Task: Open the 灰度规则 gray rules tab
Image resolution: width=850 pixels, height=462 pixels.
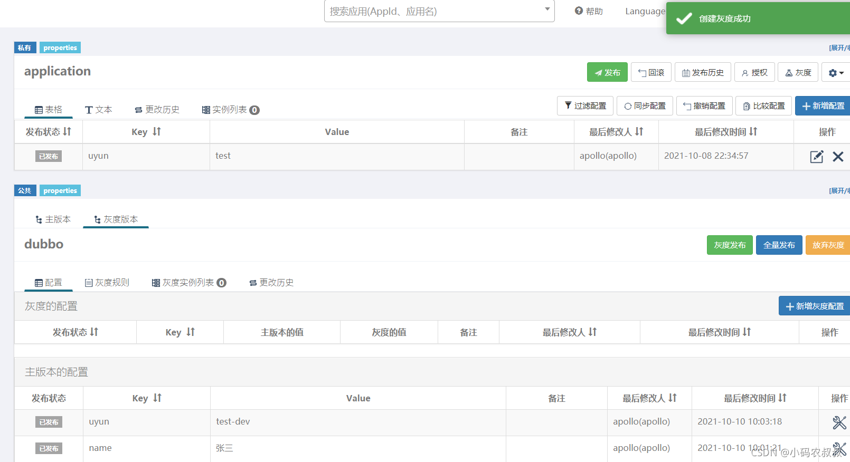Action: (x=107, y=283)
